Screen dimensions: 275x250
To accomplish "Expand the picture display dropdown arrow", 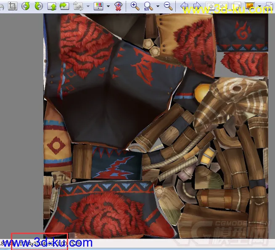I will [259, 6].
